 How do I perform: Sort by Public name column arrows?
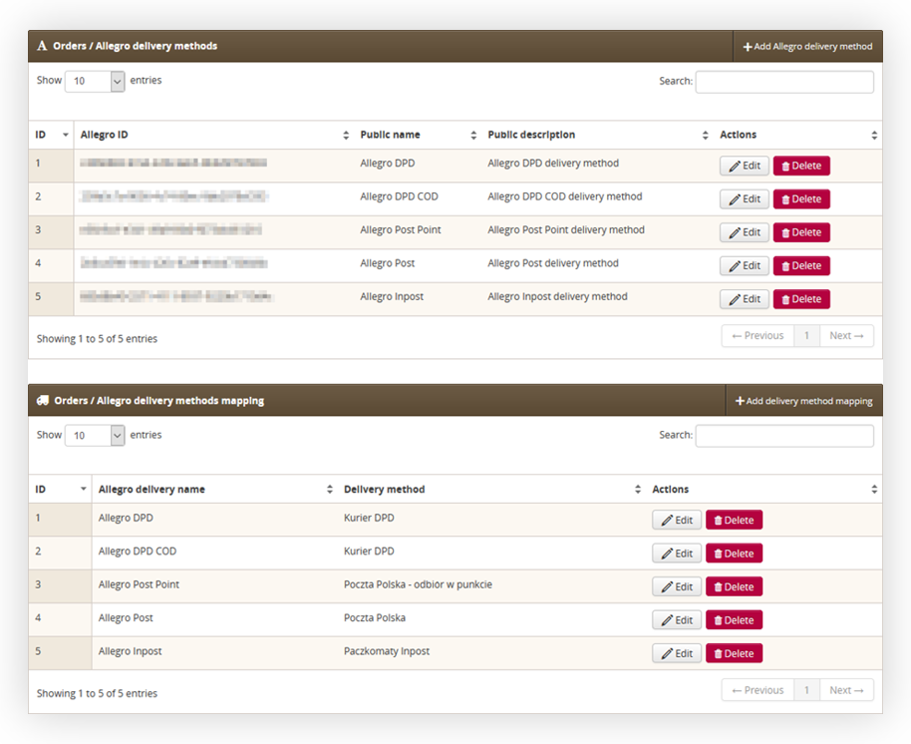473,136
